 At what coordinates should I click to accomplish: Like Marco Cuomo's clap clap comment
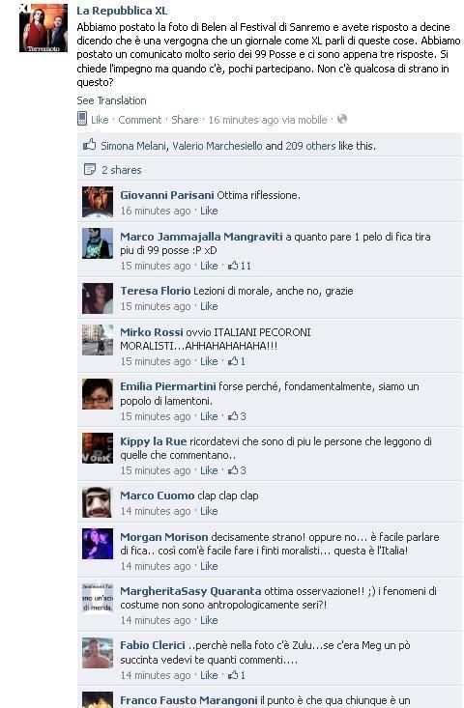click(x=209, y=511)
